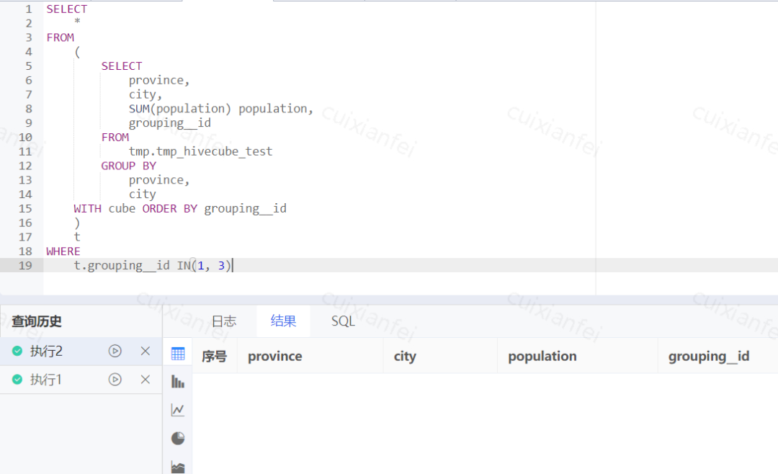Switch to bar chart view

[x=178, y=382]
